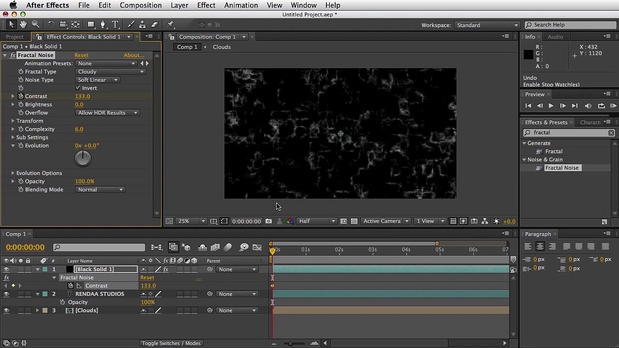The height and width of the screenshot is (348, 619).
Task: Toggle the Draft 3D icon in timeline
Action: pos(187,247)
